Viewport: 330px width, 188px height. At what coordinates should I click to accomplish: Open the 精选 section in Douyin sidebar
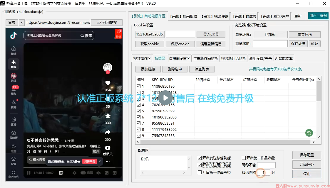click(x=14, y=51)
